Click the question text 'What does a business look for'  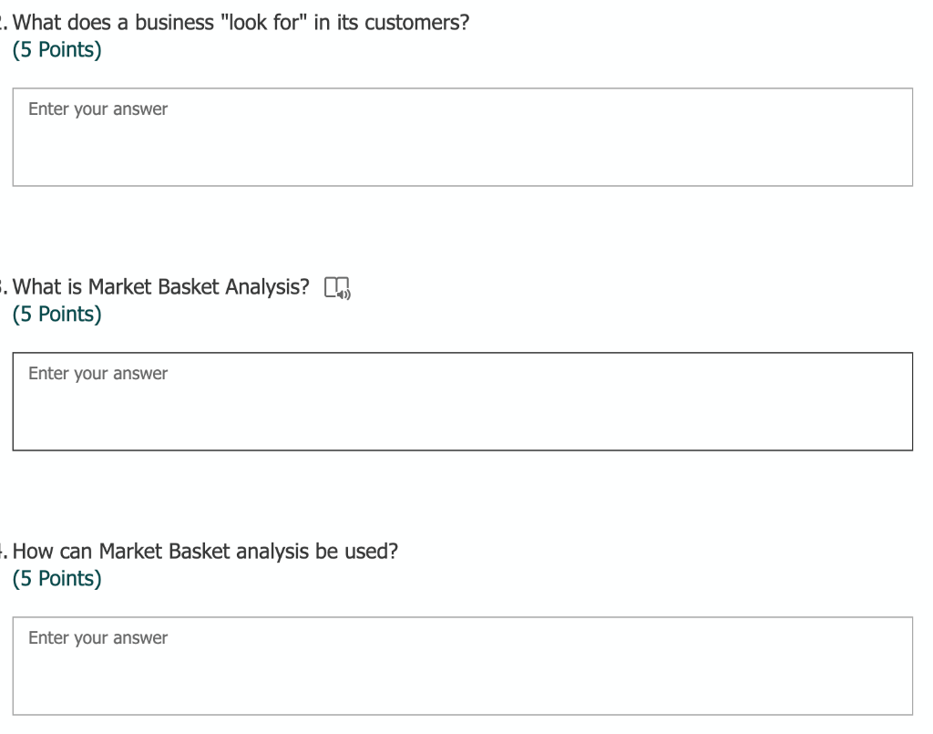241,22
